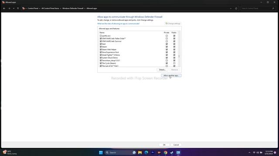Open Microsoft Edge from the taskbar
This screenshot has width=279, height=156.
click(146, 153)
